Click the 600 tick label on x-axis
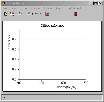Viewport: 104px width, 102px height. pyautogui.click(x=64, y=83)
